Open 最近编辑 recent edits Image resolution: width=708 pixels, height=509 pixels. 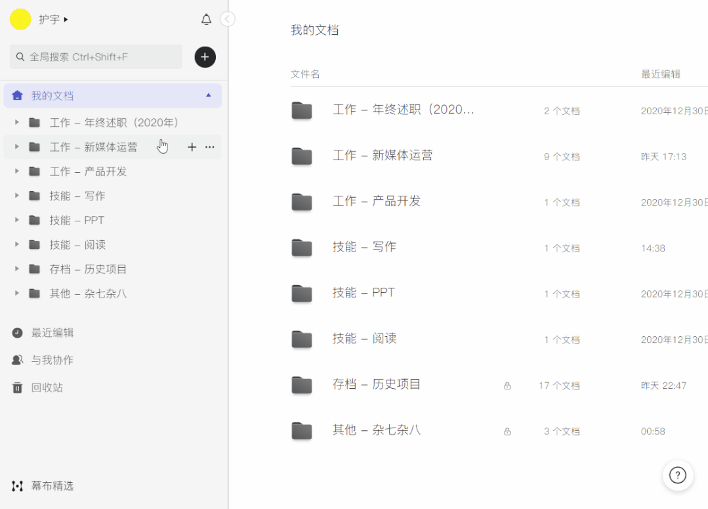(52, 333)
